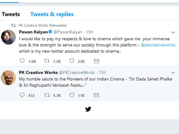
Task: Like the PK Creative Works tweet
Action: [72, 95]
